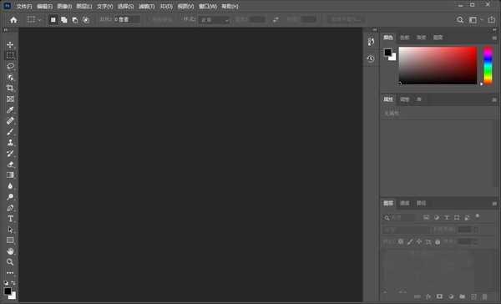Open the Color panel flyout menu
Screen dimensions: 501x304
[x=494, y=38]
